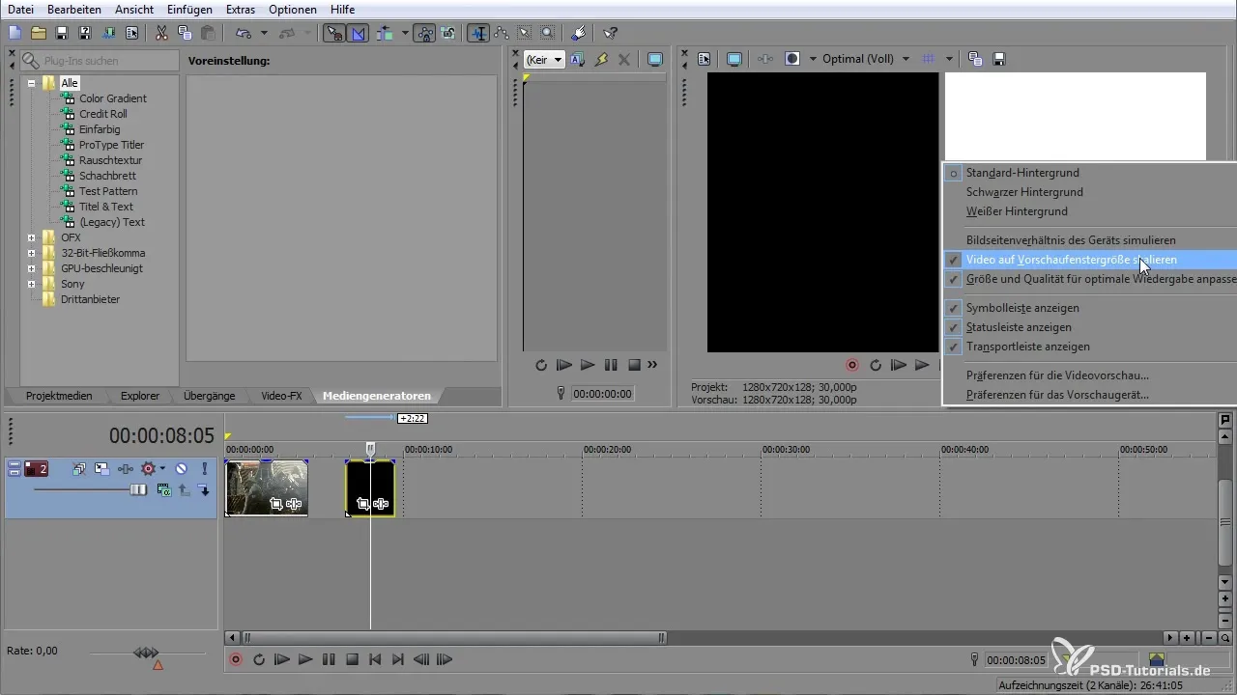Open Event Pan/Crop on first clip

point(276,504)
